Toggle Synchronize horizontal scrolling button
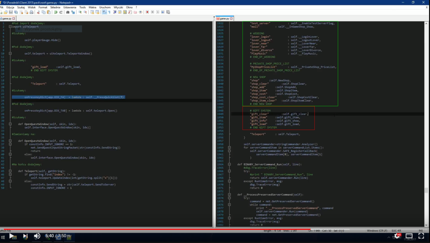The height and width of the screenshot is (243, 430). pyautogui.click(x=97, y=12)
